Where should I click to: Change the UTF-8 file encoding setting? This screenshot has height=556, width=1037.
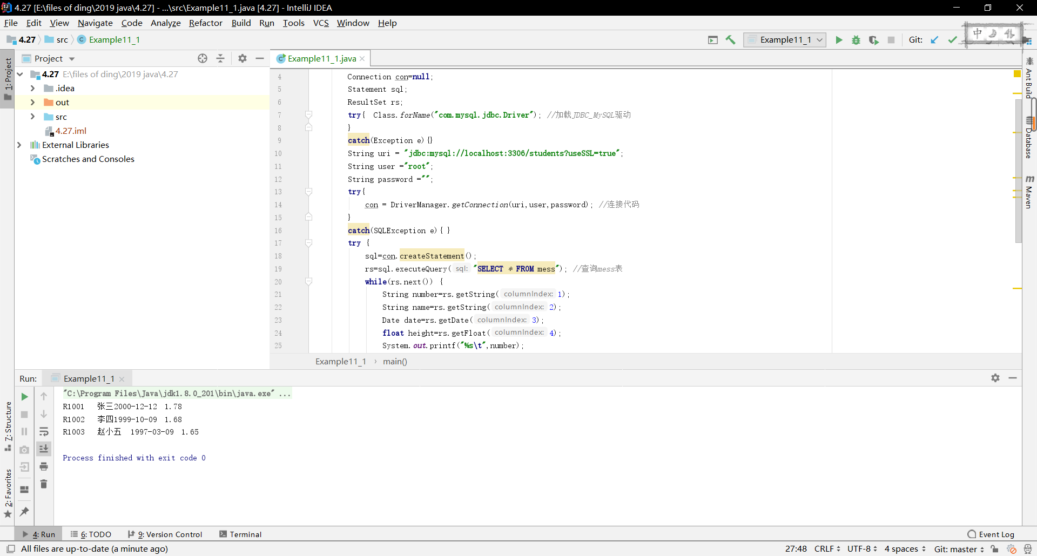coord(862,549)
